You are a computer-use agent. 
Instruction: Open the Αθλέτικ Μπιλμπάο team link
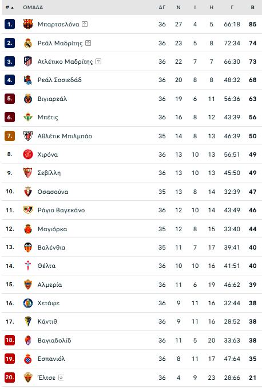(65, 136)
